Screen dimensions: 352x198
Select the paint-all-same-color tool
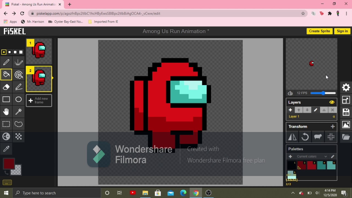click(x=18, y=75)
